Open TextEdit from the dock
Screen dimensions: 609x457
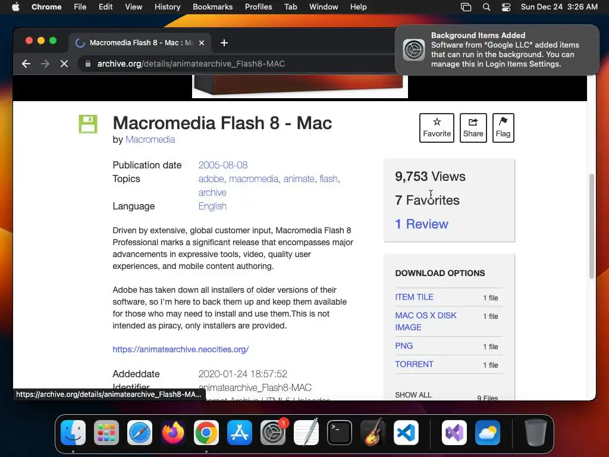306,433
